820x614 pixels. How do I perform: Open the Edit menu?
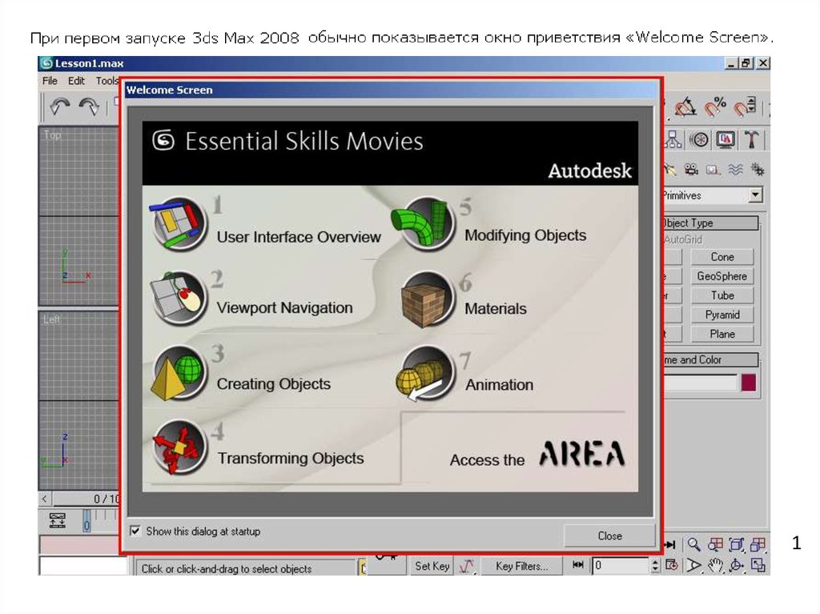tap(76, 81)
